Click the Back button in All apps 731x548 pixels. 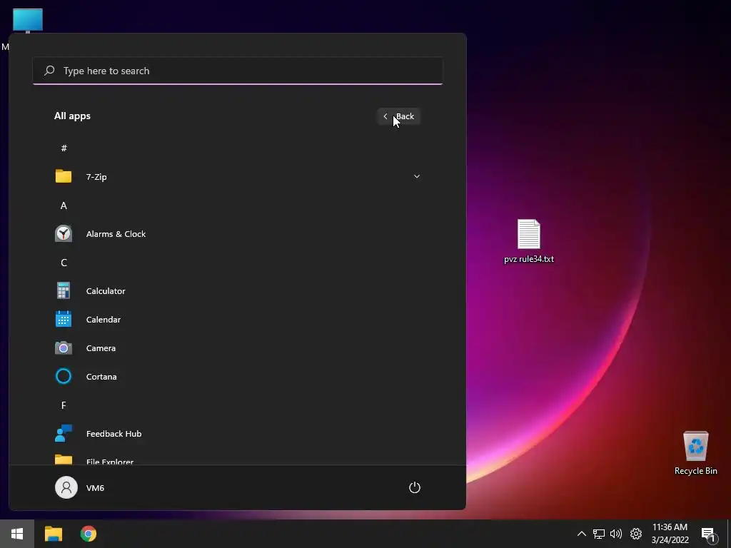398,116
